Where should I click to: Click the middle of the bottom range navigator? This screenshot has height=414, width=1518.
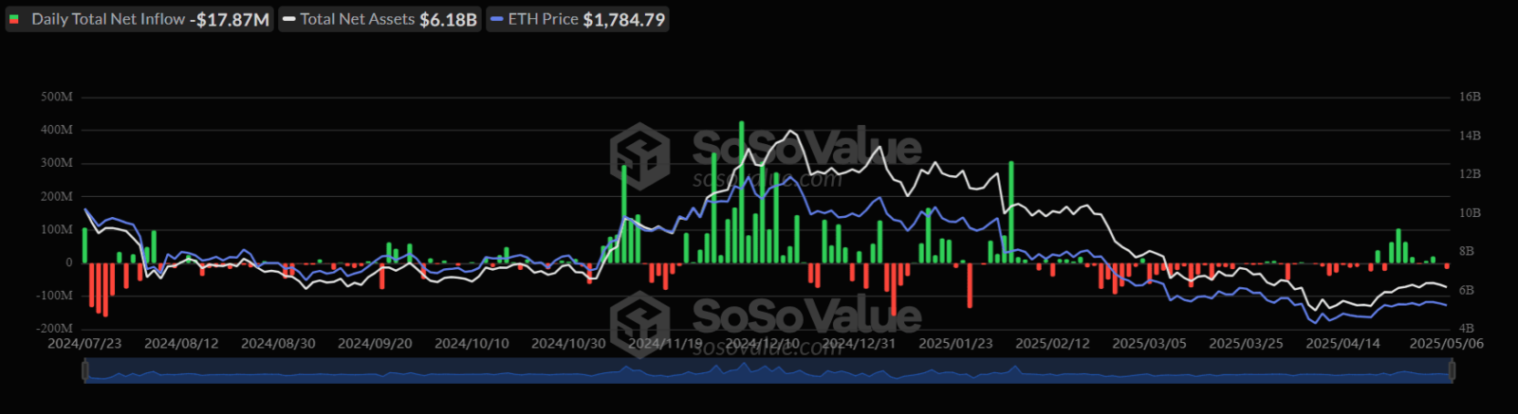click(x=768, y=372)
